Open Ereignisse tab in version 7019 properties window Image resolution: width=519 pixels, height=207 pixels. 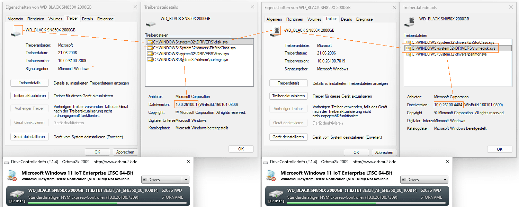[x=365, y=19]
